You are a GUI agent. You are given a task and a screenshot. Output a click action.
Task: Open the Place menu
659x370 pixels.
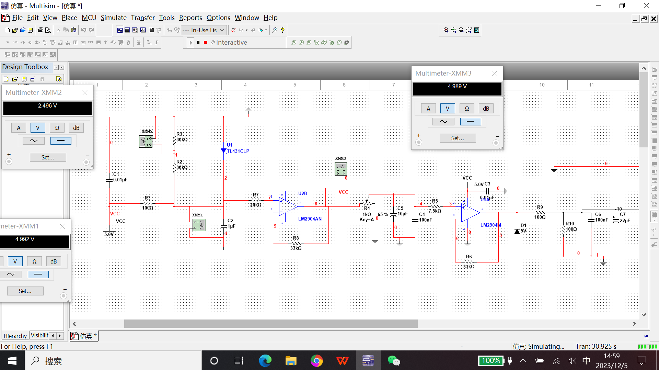pyautogui.click(x=69, y=18)
